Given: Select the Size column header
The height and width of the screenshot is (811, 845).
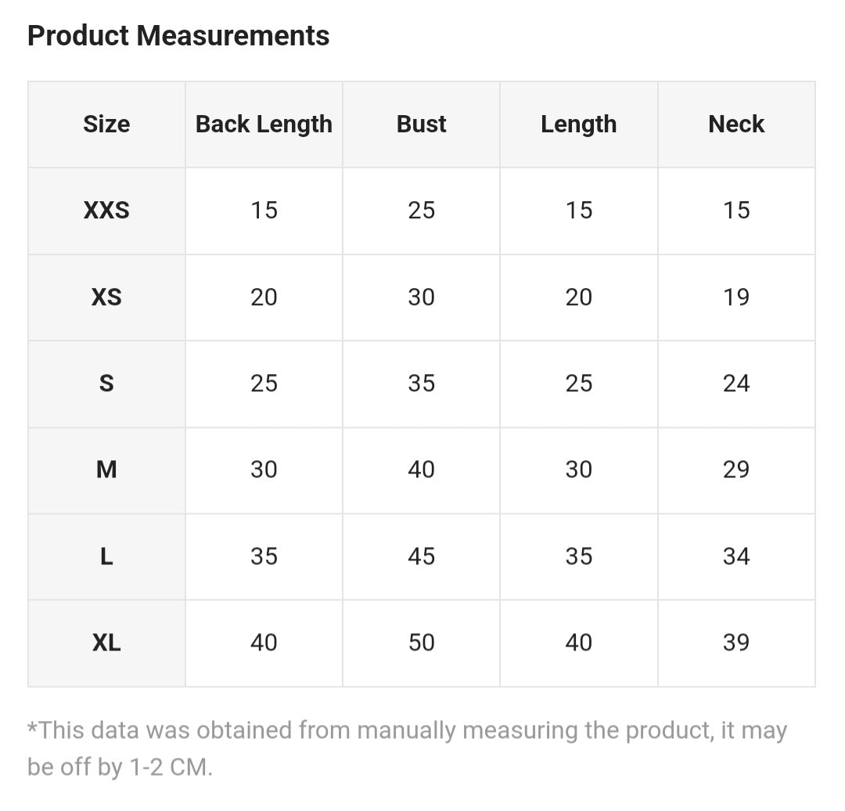Looking at the screenshot, I should [x=106, y=124].
